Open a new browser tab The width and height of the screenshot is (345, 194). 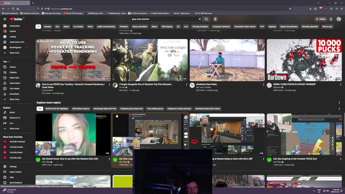pos(33,3)
